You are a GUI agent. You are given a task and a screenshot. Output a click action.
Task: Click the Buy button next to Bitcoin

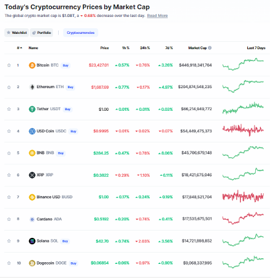[x=65, y=66]
